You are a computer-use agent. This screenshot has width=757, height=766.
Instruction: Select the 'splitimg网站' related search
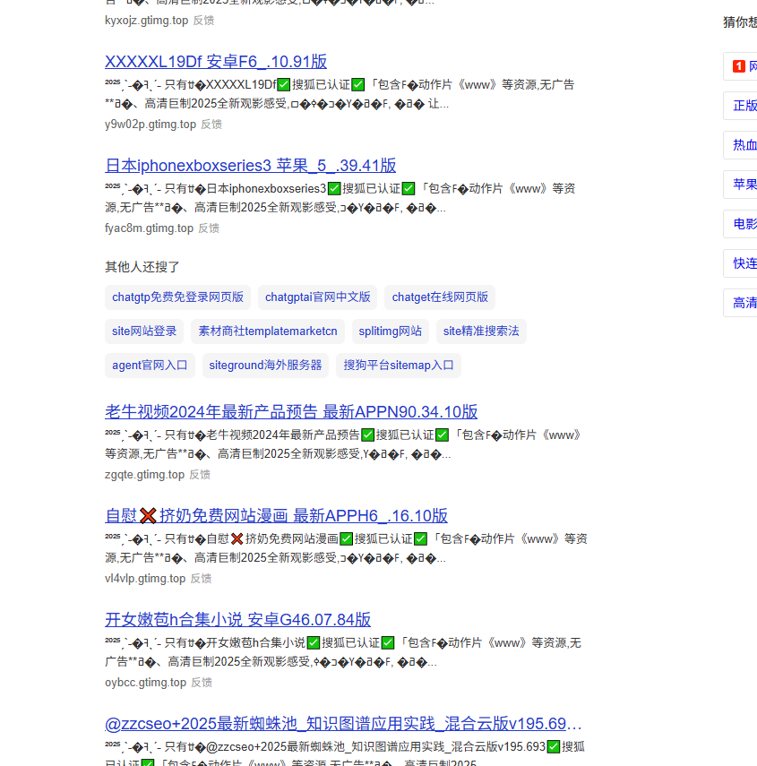pyautogui.click(x=390, y=331)
